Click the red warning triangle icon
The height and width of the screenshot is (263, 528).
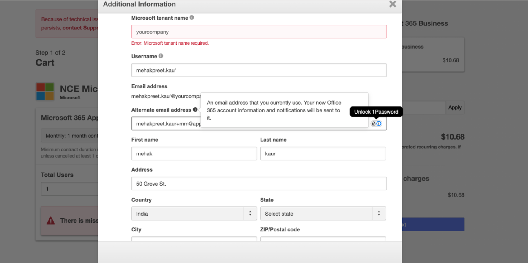point(51,221)
